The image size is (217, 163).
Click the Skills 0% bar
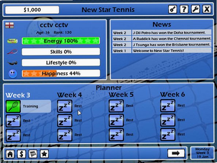tap(61, 52)
